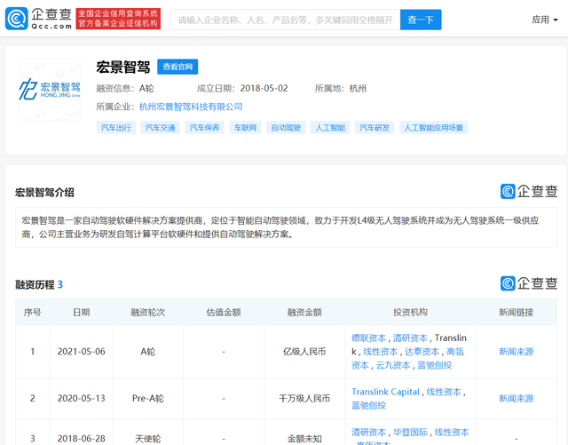The image size is (568, 445).
Task: Select the 汽车研发 tag
Action: click(x=375, y=128)
